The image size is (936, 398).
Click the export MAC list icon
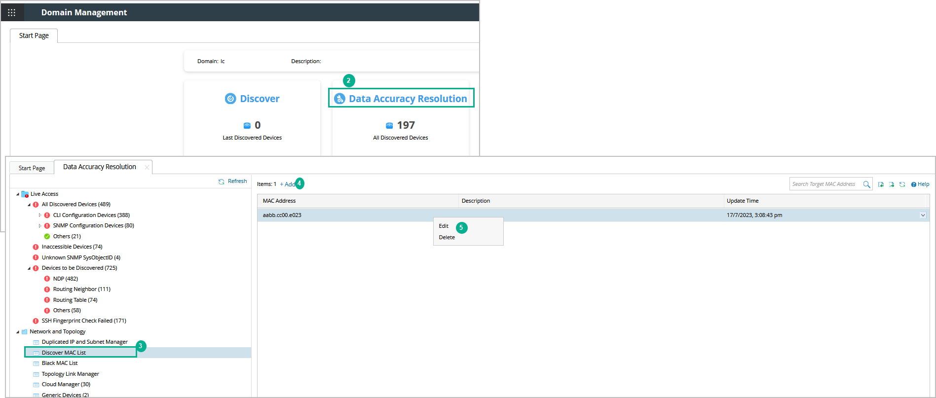pyautogui.click(x=892, y=184)
